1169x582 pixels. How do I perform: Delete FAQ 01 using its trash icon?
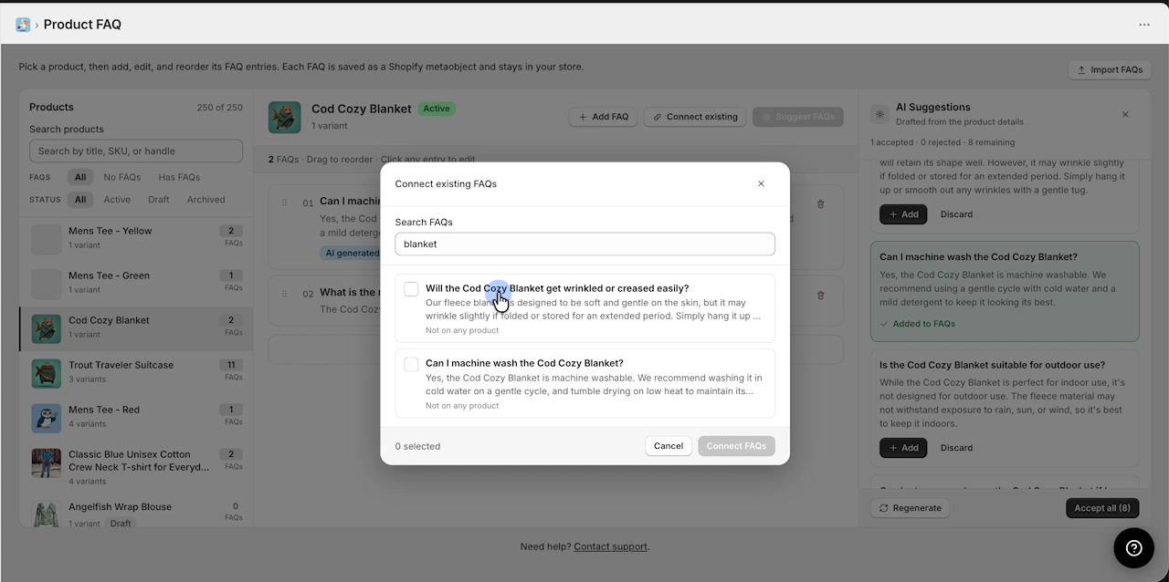820,204
